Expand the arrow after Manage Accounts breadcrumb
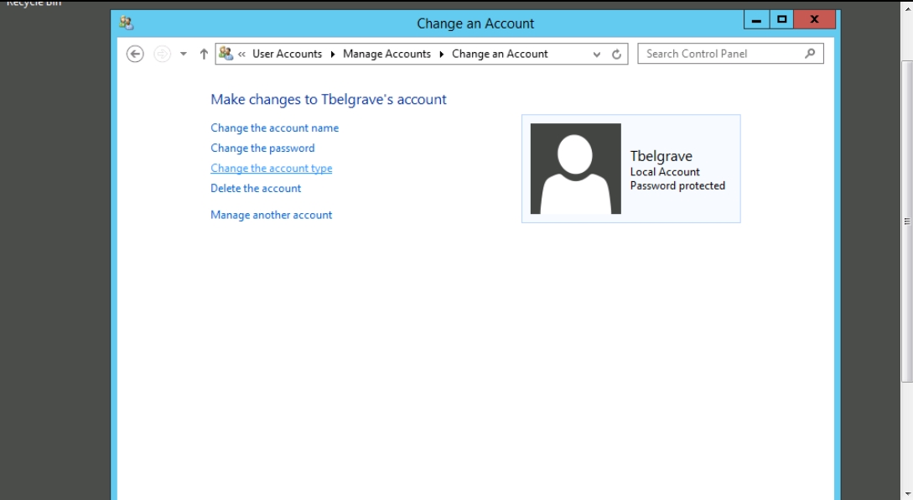This screenshot has height=500, width=913. (441, 54)
